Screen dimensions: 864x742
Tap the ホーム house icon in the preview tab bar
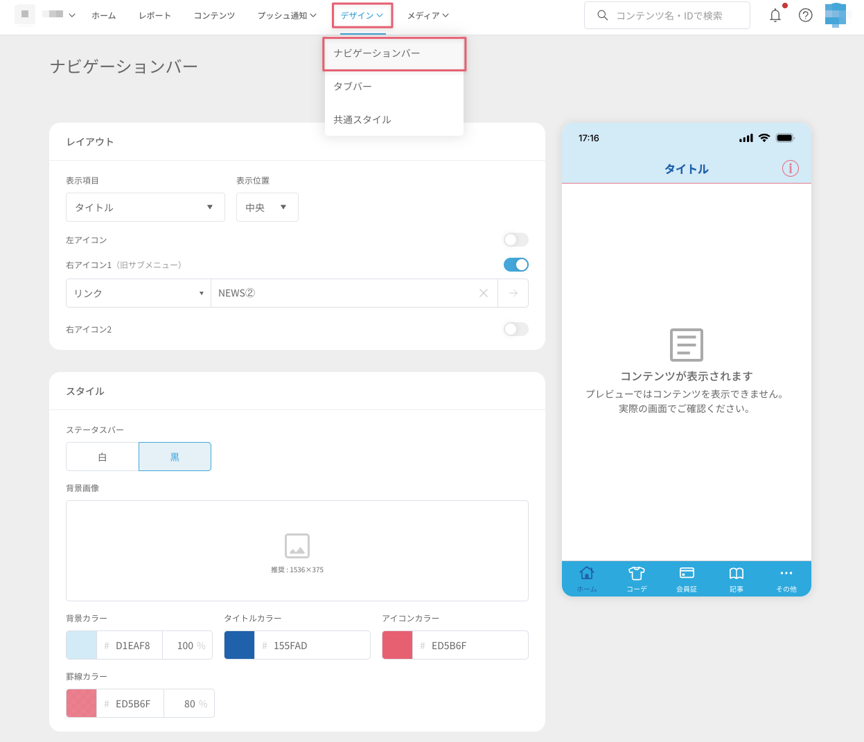[587, 573]
